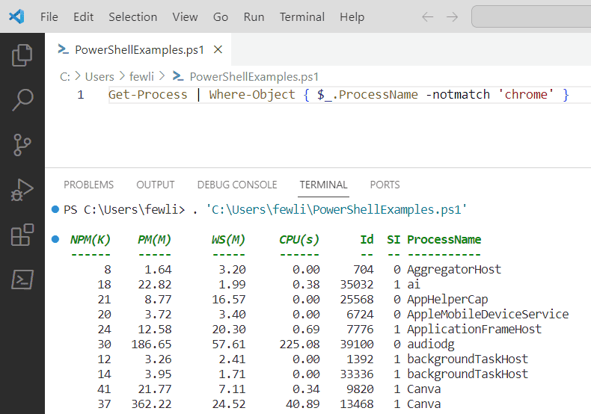
Task: Open the Extensions view
Action: point(22,235)
